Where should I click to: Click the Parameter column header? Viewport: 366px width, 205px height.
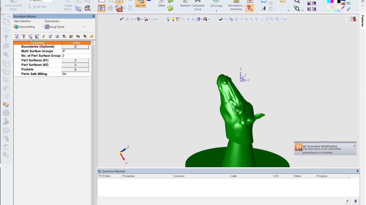(x=37, y=43)
